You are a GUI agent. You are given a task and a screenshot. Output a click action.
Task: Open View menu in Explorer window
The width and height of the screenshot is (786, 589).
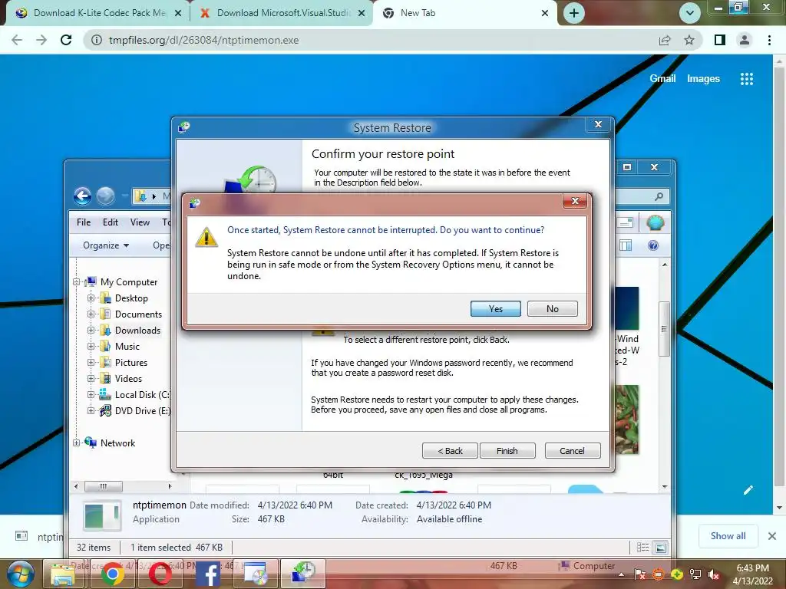(140, 222)
